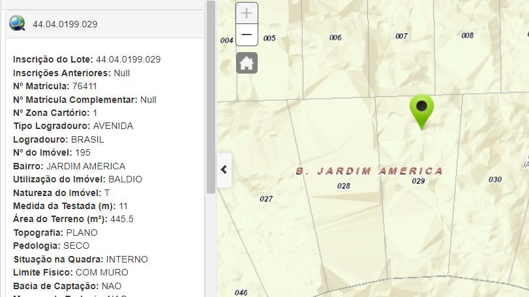
Task: Zoom out of the map
Action: click(247, 35)
